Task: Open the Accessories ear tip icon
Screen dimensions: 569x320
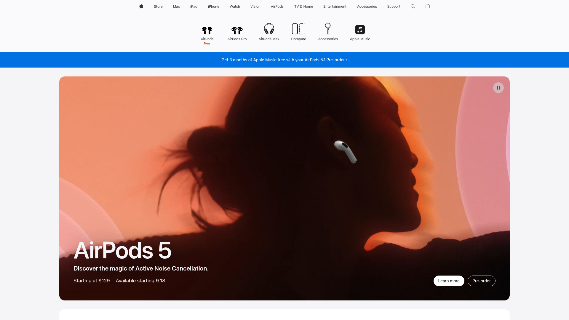Action: (x=328, y=29)
